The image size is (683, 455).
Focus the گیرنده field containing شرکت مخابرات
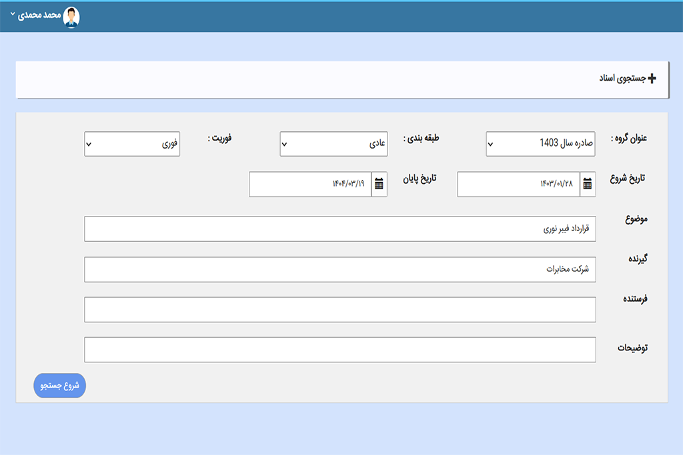[x=339, y=270]
